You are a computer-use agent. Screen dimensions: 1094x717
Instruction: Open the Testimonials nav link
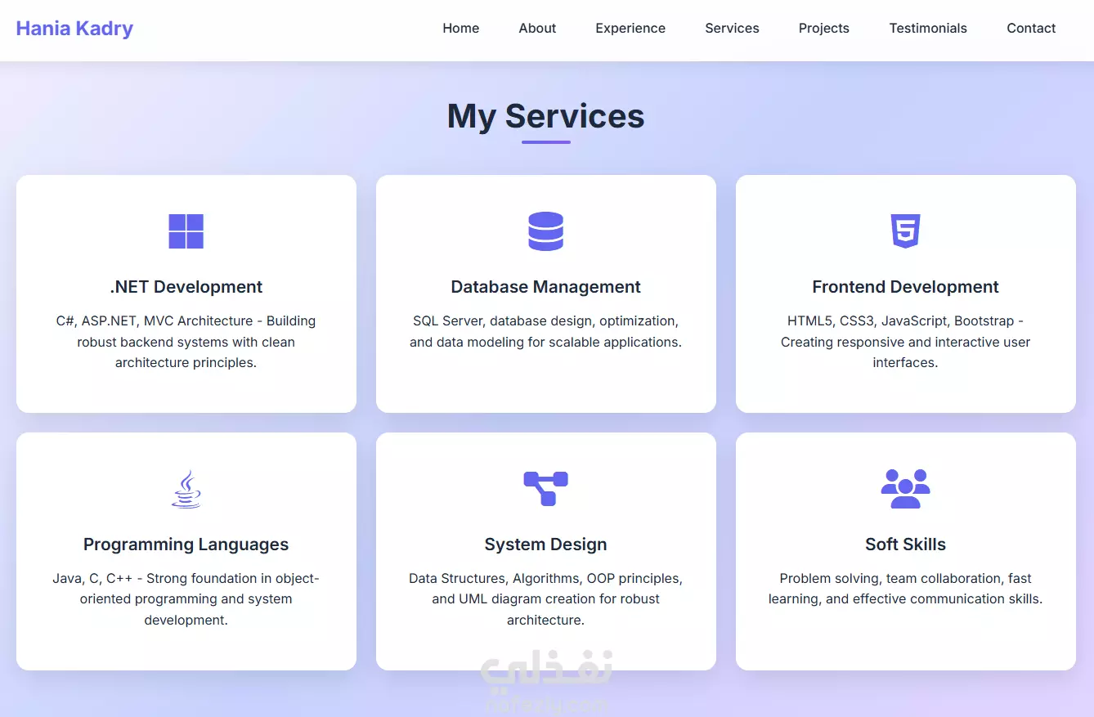[x=928, y=29]
